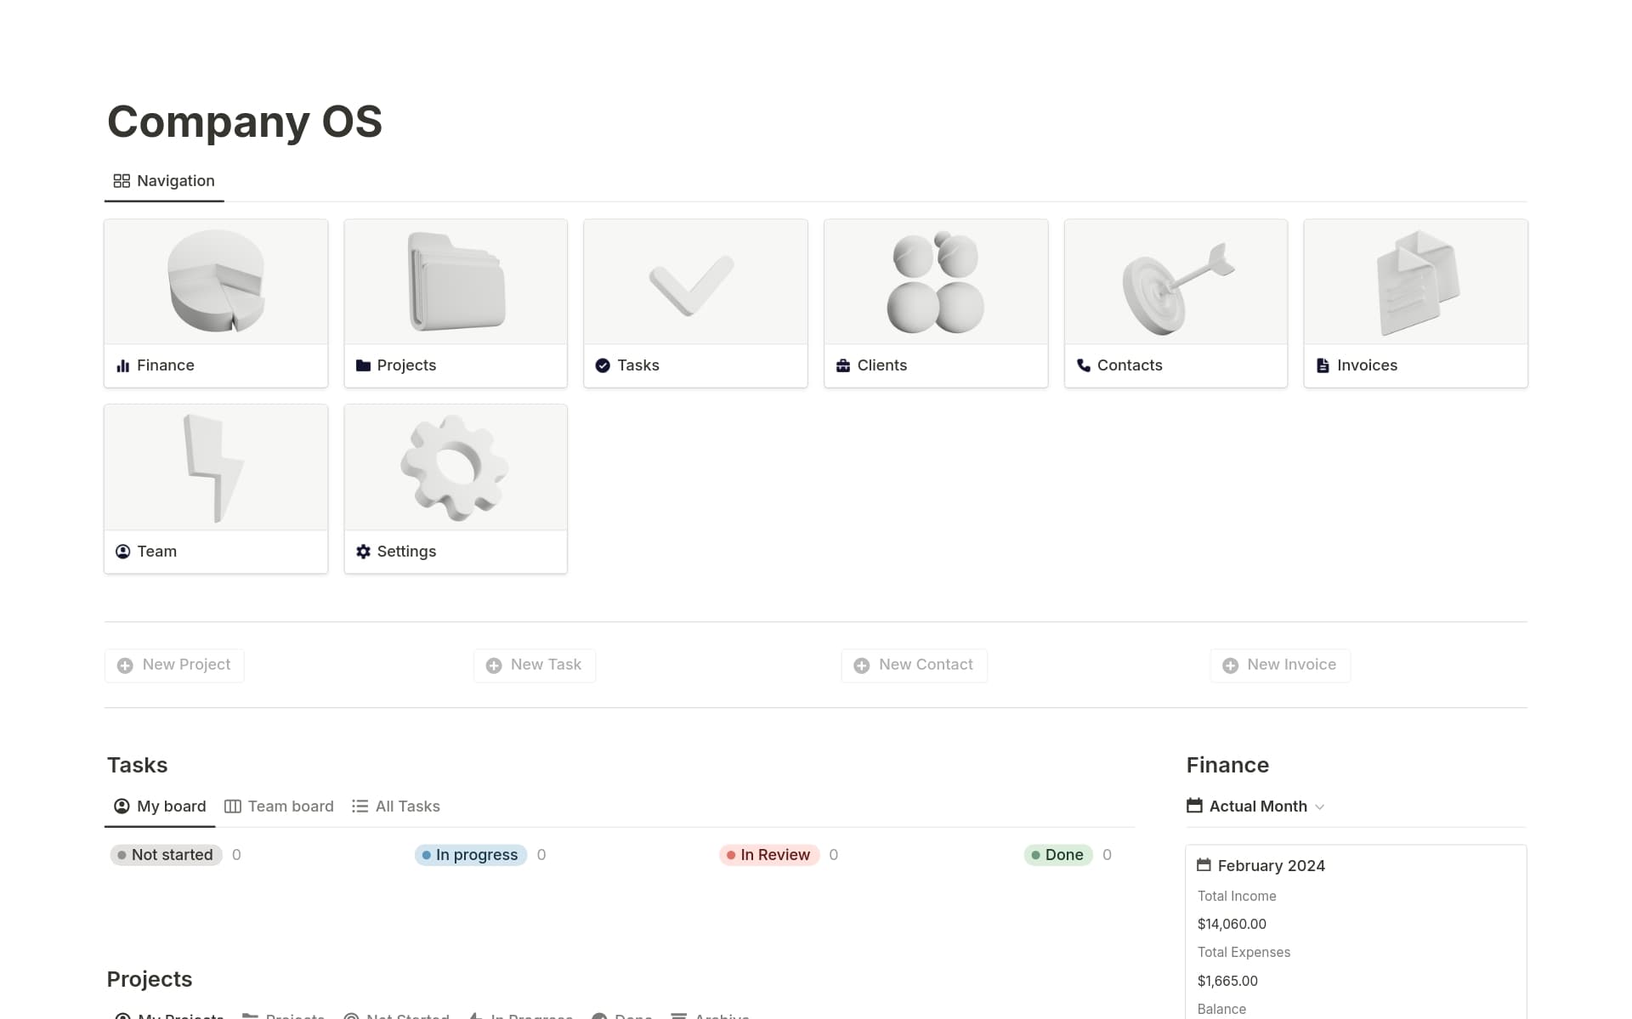Viewport: 1632px width, 1019px height.
Task: Click the New Project button
Action: pyautogui.click(x=173, y=665)
